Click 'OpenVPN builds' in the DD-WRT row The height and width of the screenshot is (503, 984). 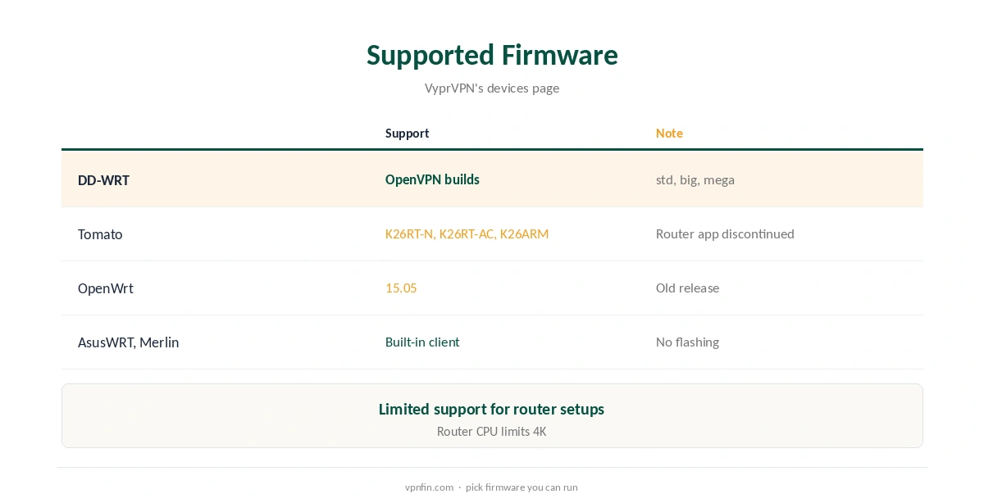432,179
